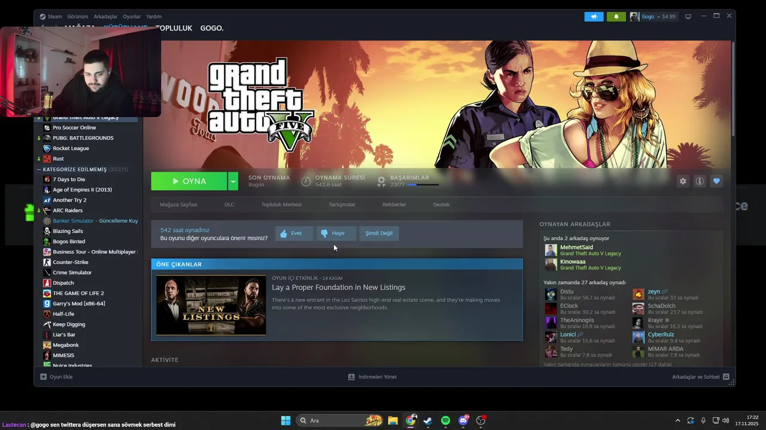
Task: Switch to Big Picture mode monitor icon
Action: coord(688,17)
